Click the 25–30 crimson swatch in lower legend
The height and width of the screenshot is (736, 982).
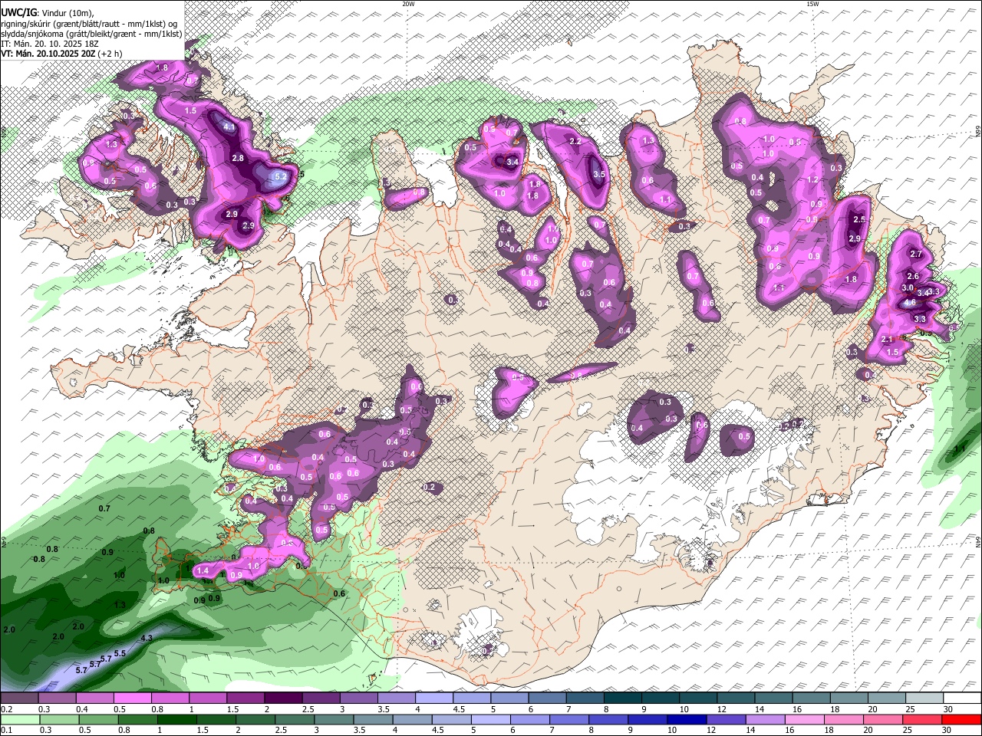(924, 720)
